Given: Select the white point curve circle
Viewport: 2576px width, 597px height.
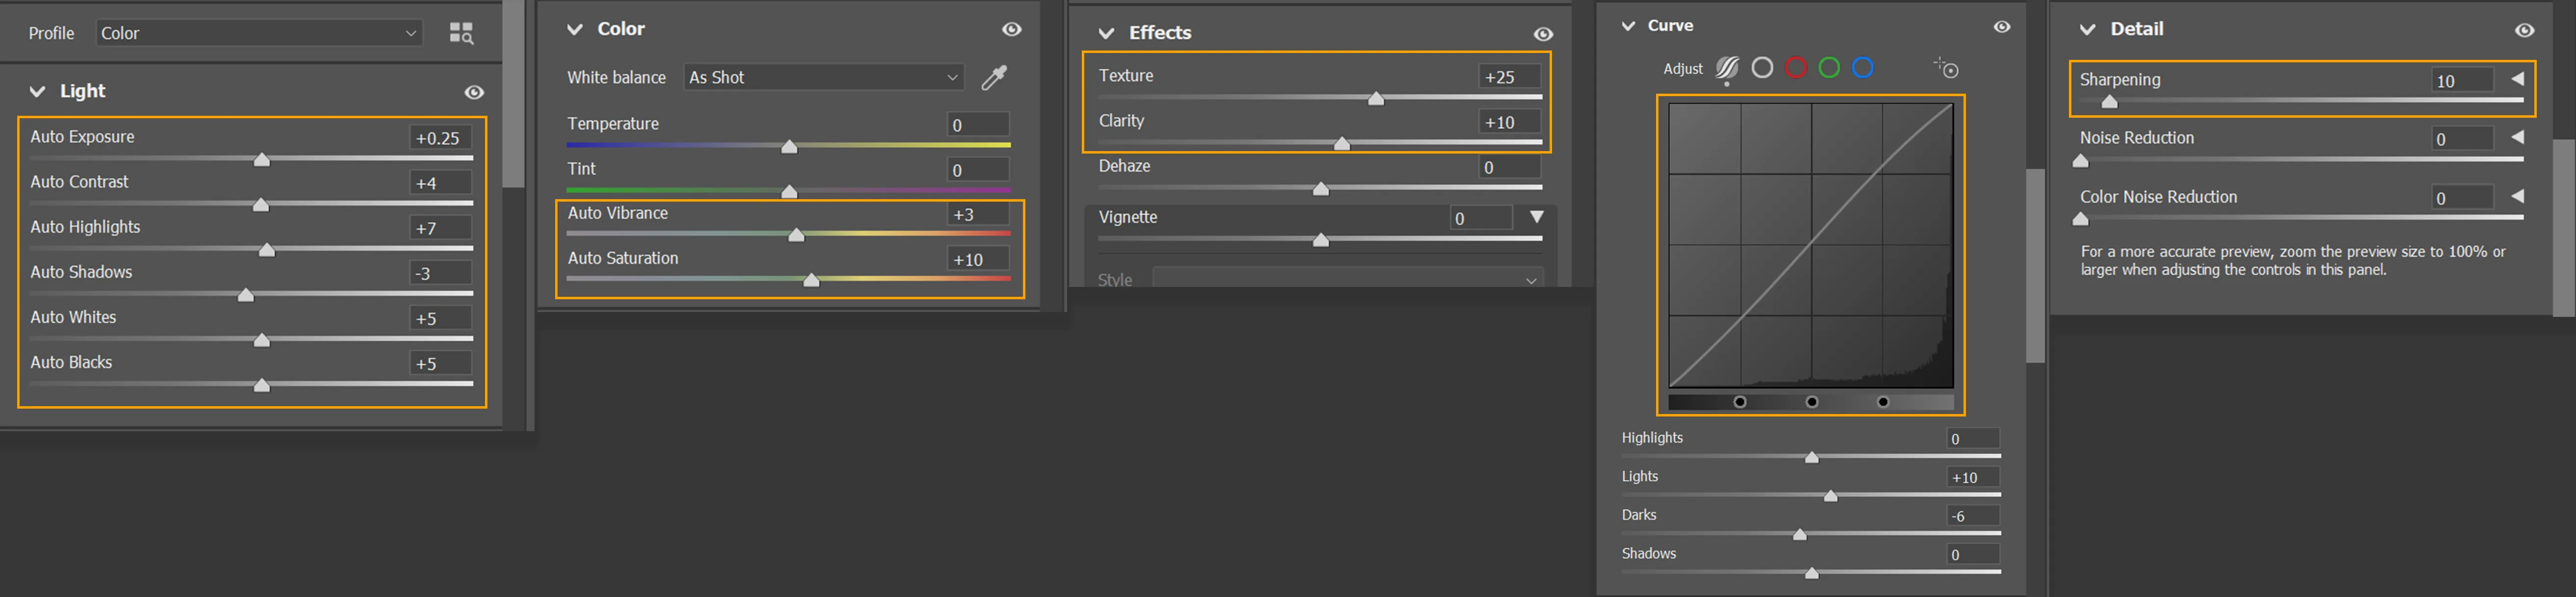Looking at the screenshot, I should tap(1763, 67).
